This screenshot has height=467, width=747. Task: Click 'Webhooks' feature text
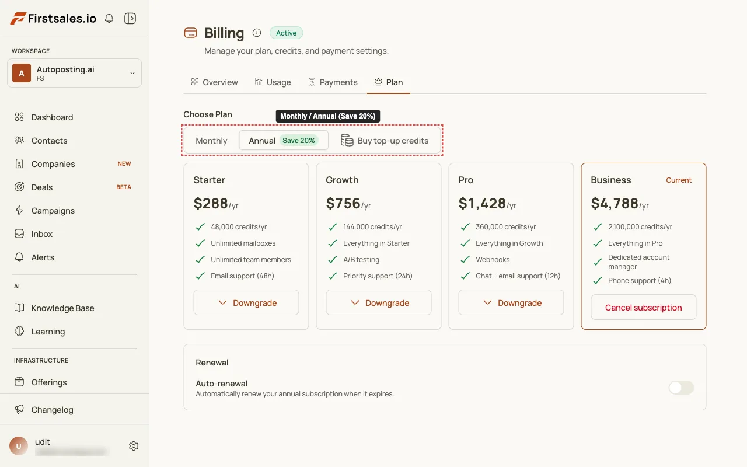pos(493,260)
